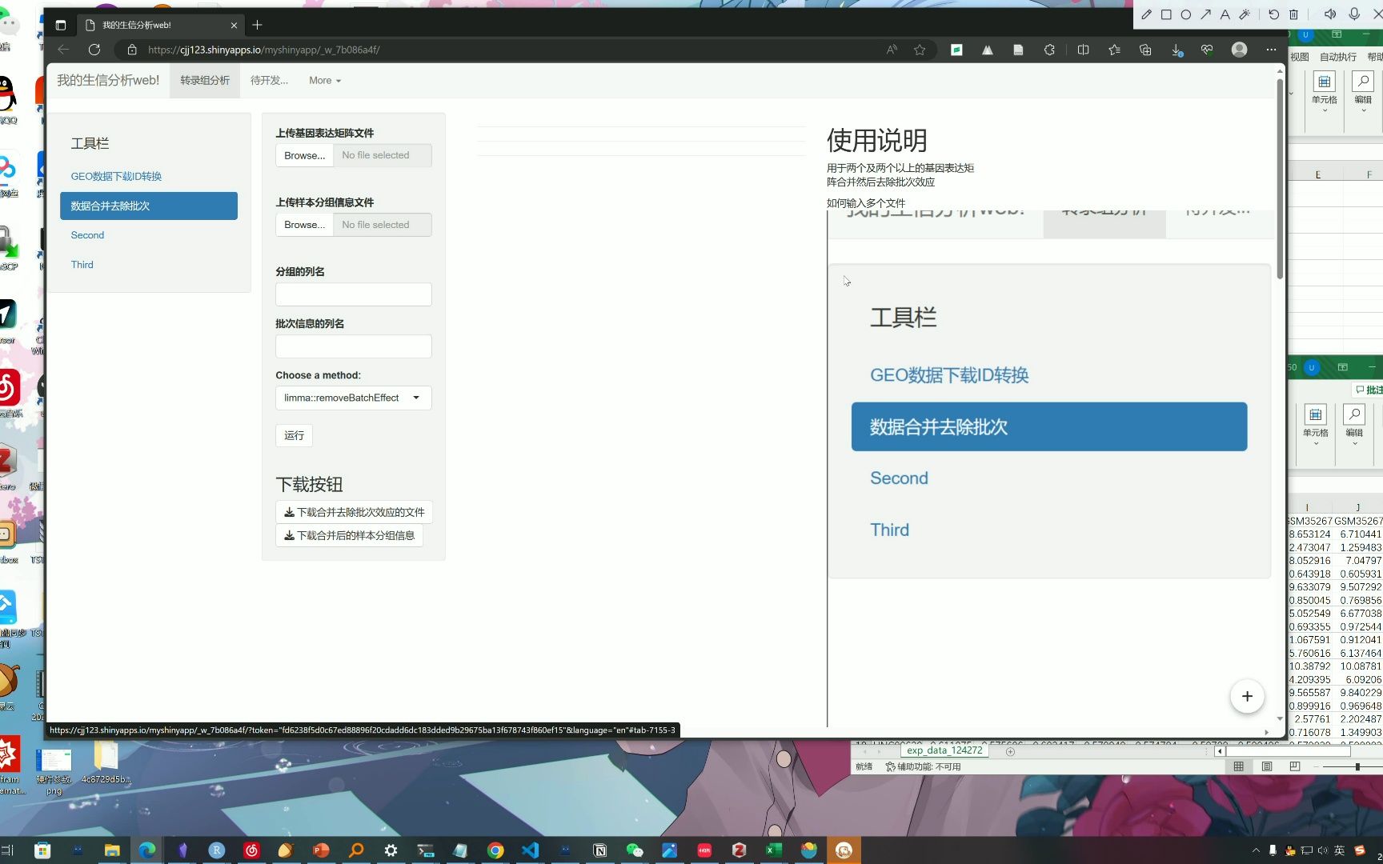Select the pencil annotation tool

pyautogui.click(x=1146, y=14)
